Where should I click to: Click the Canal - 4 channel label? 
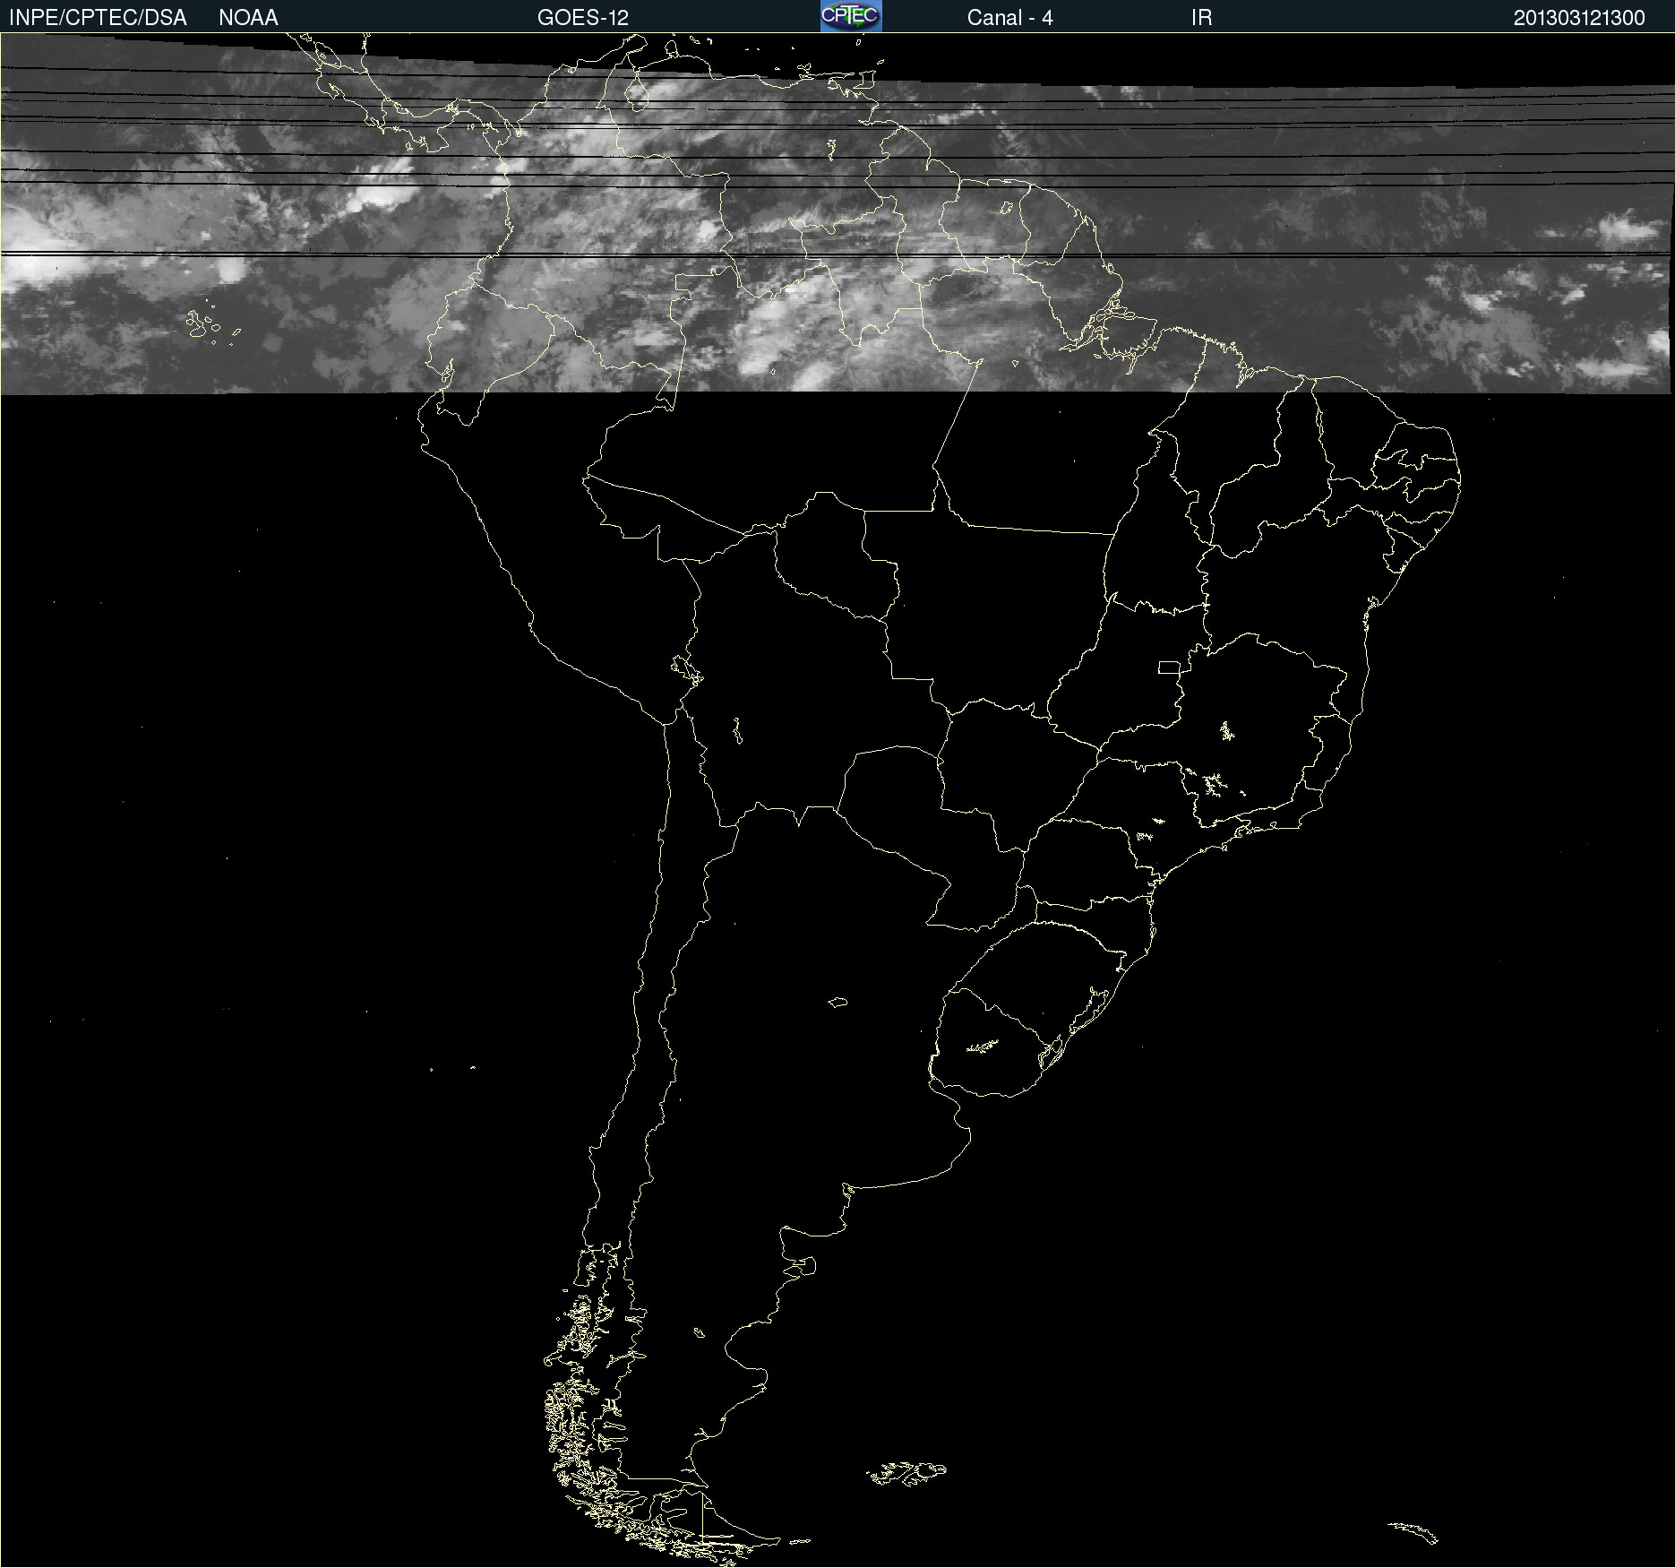point(1009,17)
